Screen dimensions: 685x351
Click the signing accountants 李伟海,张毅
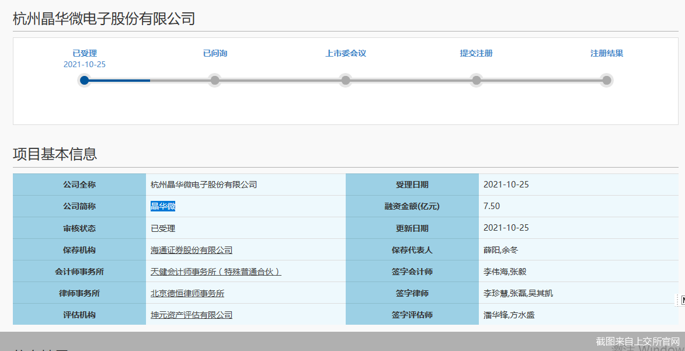pyautogui.click(x=505, y=272)
